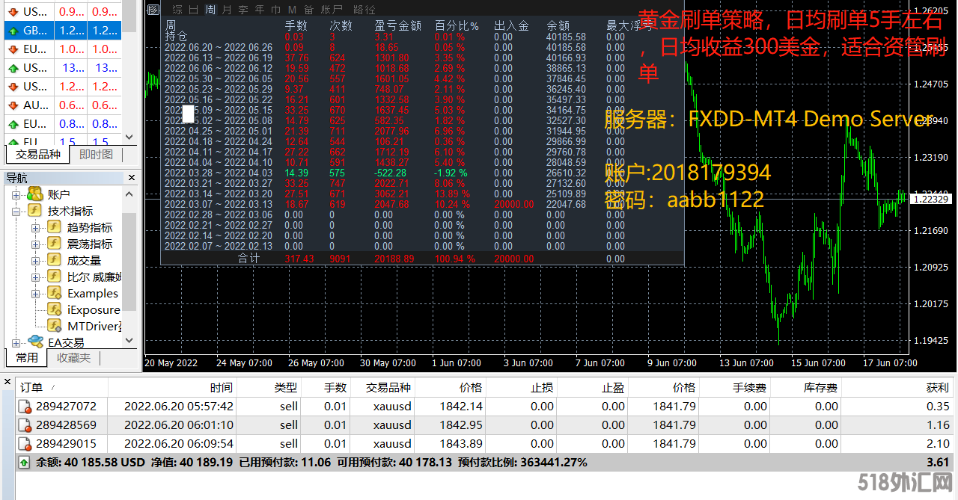This screenshot has width=958, height=500.
Task: Close the 导航 navigator panel
Action: coord(132,178)
